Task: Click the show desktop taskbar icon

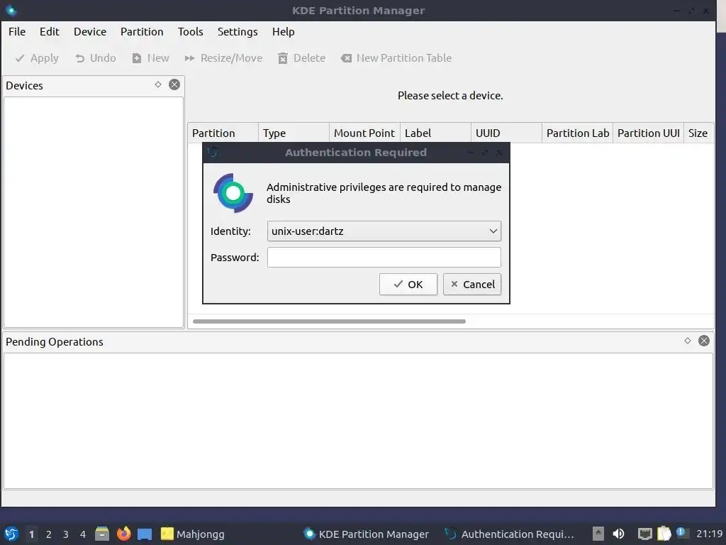Action: pyautogui.click(x=145, y=534)
